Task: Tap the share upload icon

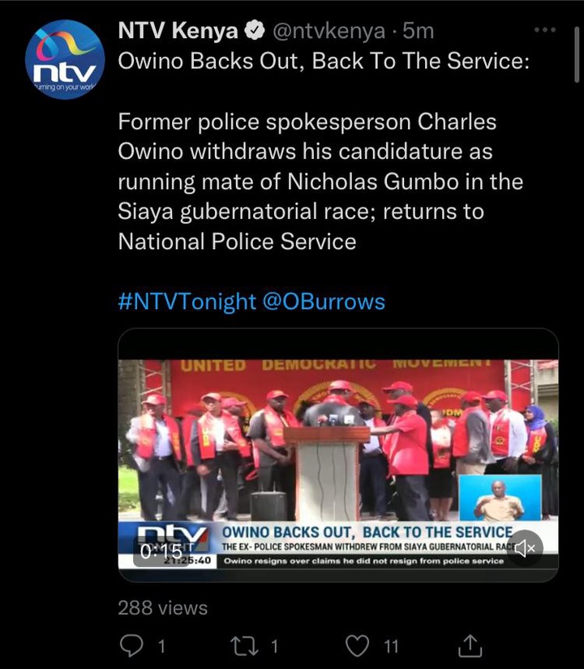Action: (x=470, y=645)
